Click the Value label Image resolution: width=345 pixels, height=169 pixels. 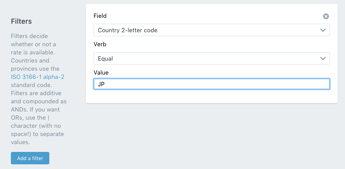(101, 72)
